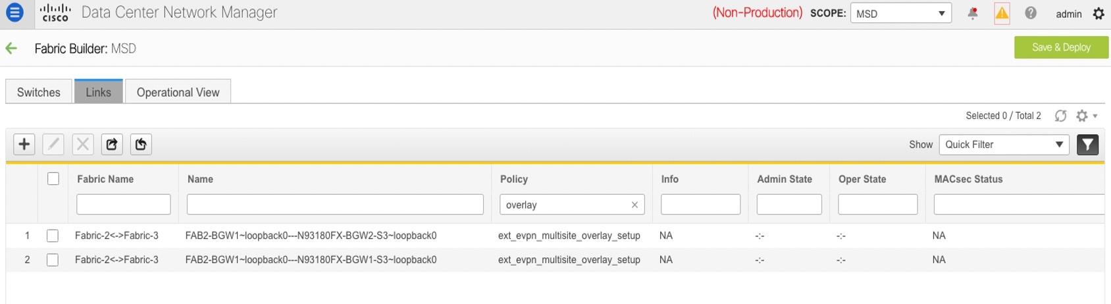Check row 1 N93180FX-BGW2-S3 link

(53, 236)
